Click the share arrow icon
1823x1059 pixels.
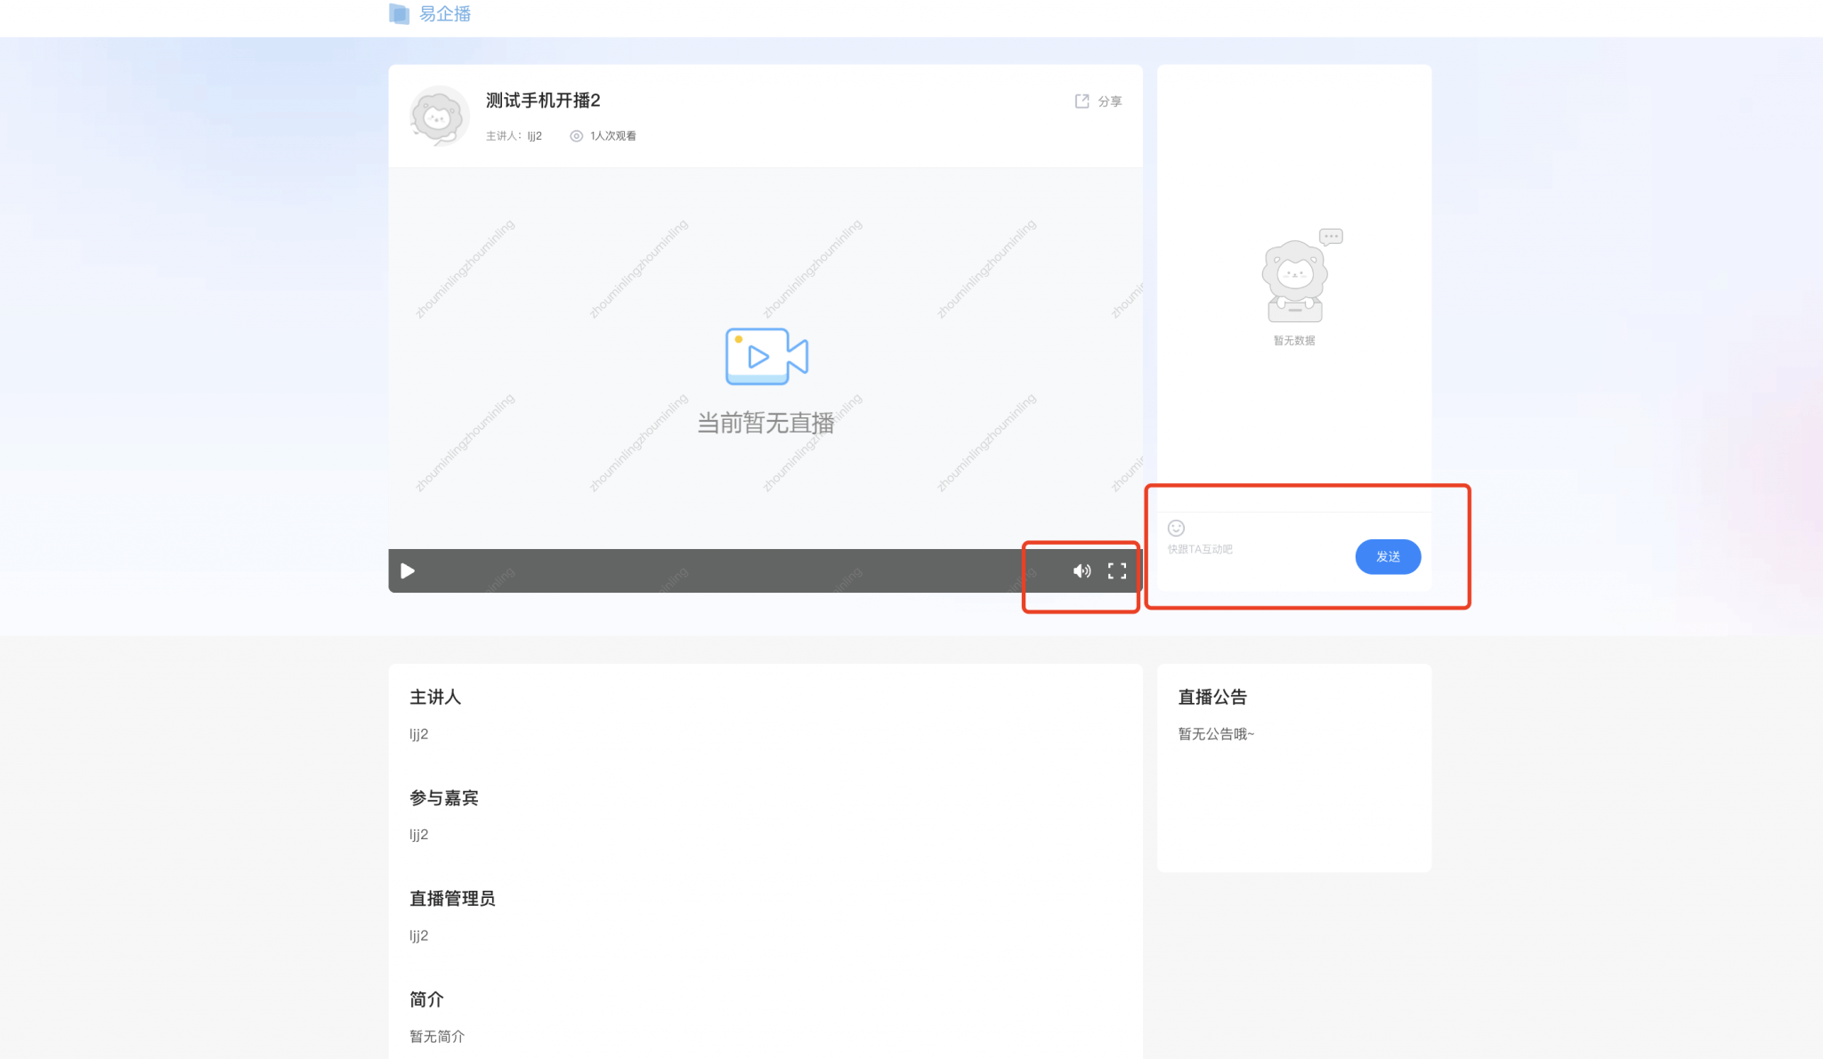tap(1082, 101)
